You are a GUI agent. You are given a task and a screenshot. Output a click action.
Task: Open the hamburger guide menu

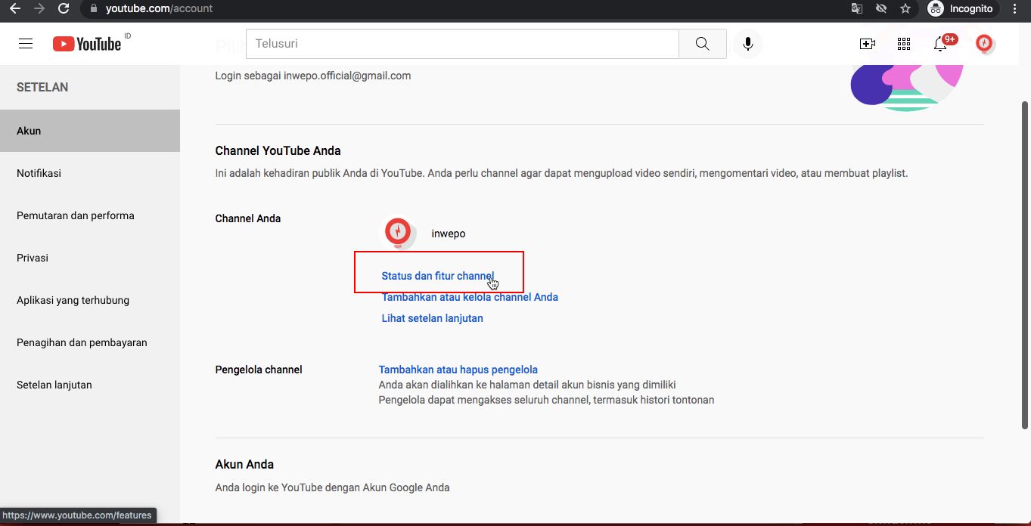[26, 44]
